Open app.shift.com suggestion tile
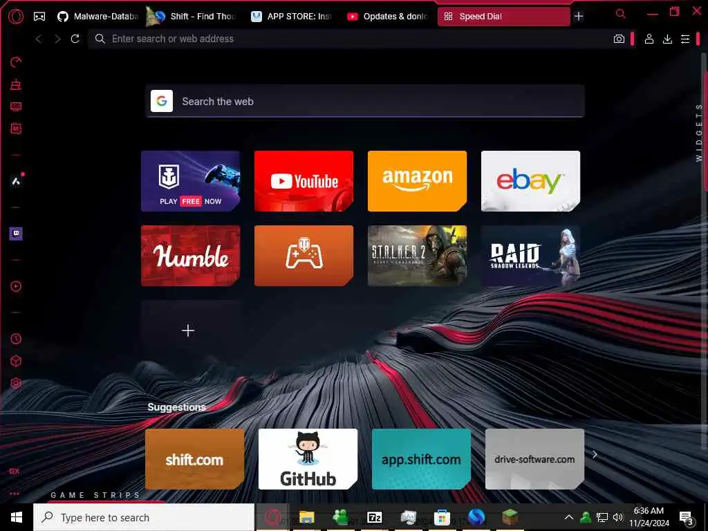 (x=421, y=459)
